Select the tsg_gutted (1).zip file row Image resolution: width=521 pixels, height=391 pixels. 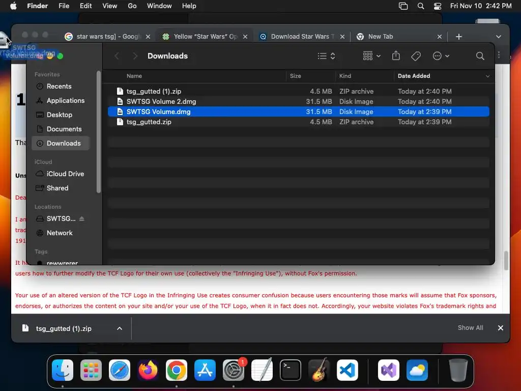click(x=298, y=91)
